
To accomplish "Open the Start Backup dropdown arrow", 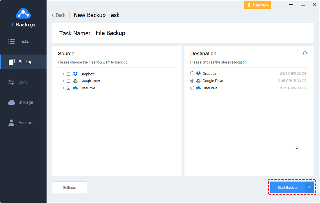I will 309,187.
